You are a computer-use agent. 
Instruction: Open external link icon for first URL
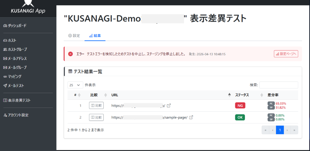point(169,106)
